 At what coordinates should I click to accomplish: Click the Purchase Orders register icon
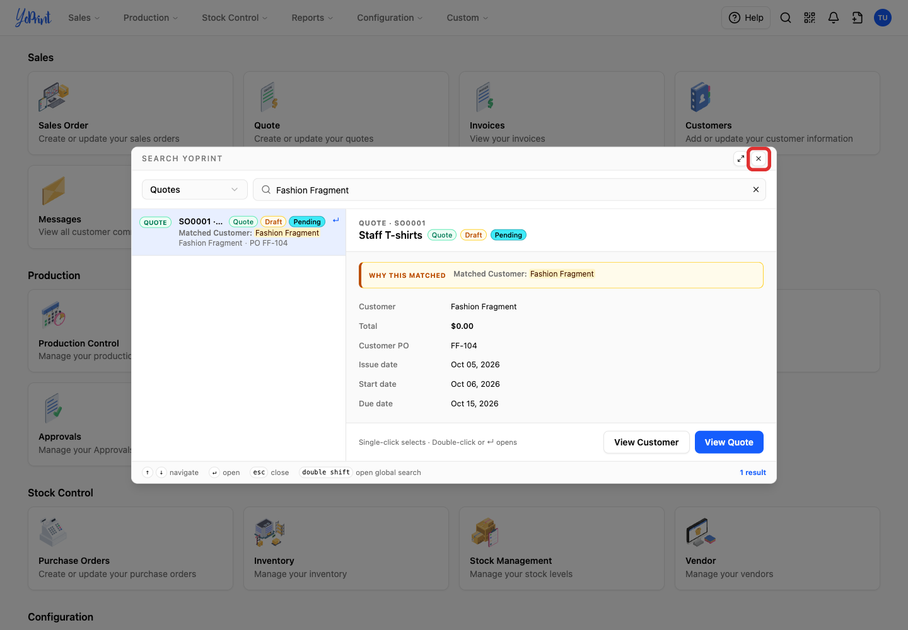tap(54, 532)
